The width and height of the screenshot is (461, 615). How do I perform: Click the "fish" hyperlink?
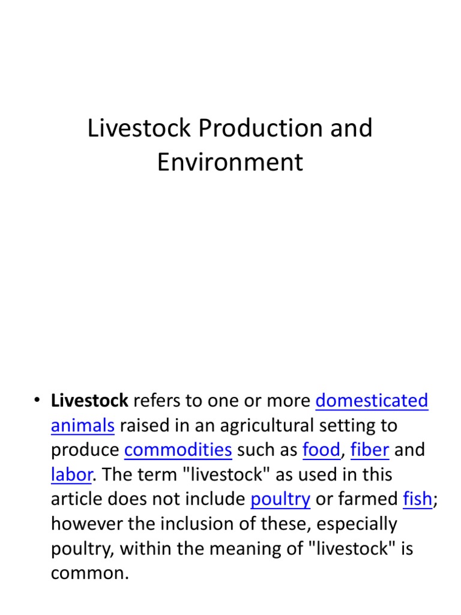pos(417,499)
